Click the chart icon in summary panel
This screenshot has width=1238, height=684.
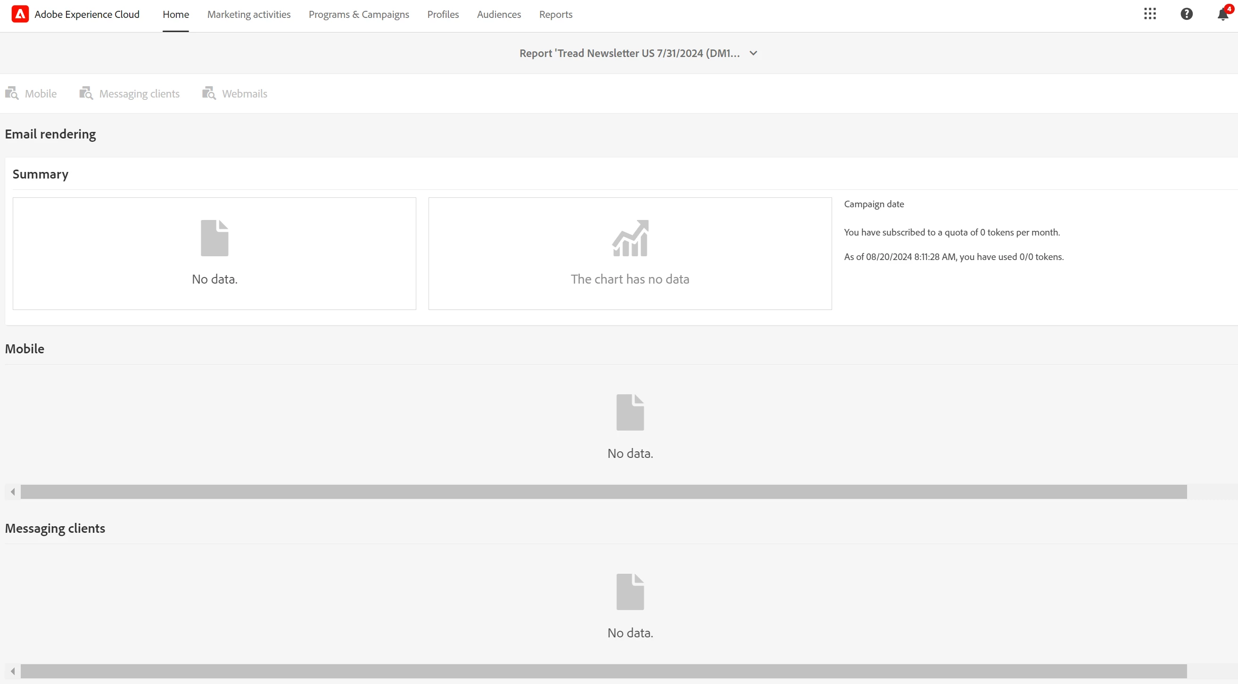point(629,238)
